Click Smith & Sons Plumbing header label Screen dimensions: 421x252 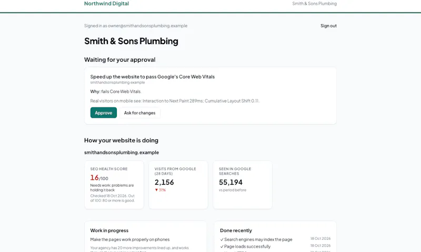[314, 4]
